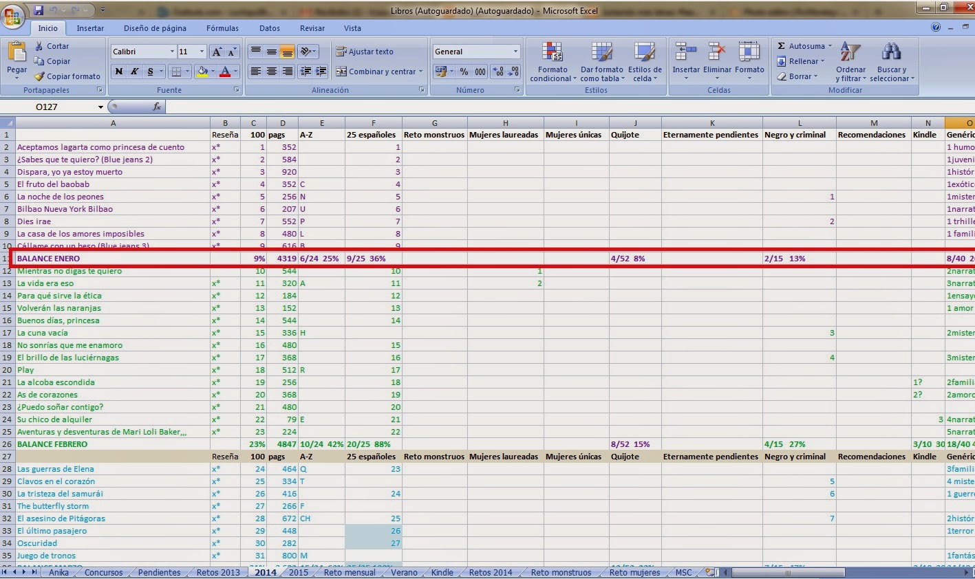
Task: Open the Office button menu
Action: pos(13,15)
